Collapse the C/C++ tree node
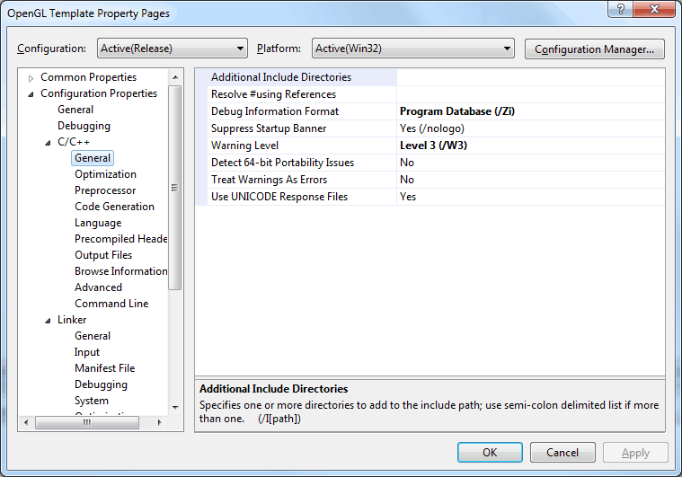Image resolution: width=682 pixels, height=477 pixels. click(48, 143)
